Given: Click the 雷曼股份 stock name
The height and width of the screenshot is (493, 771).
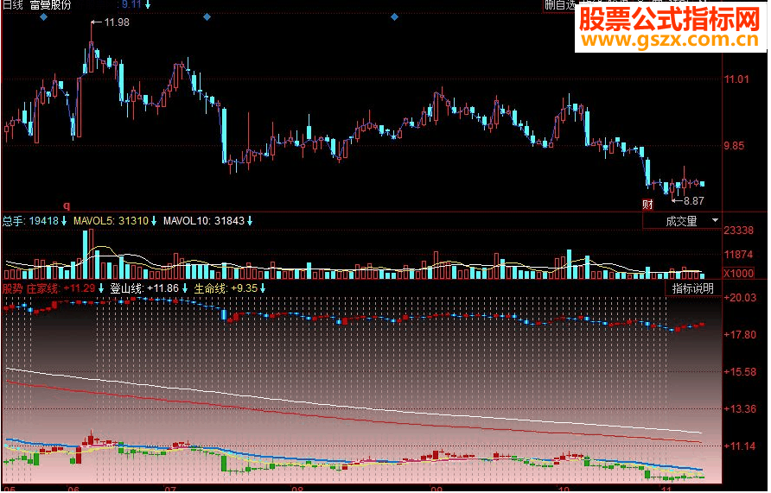Looking at the screenshot, I should [x=50, y=5].
